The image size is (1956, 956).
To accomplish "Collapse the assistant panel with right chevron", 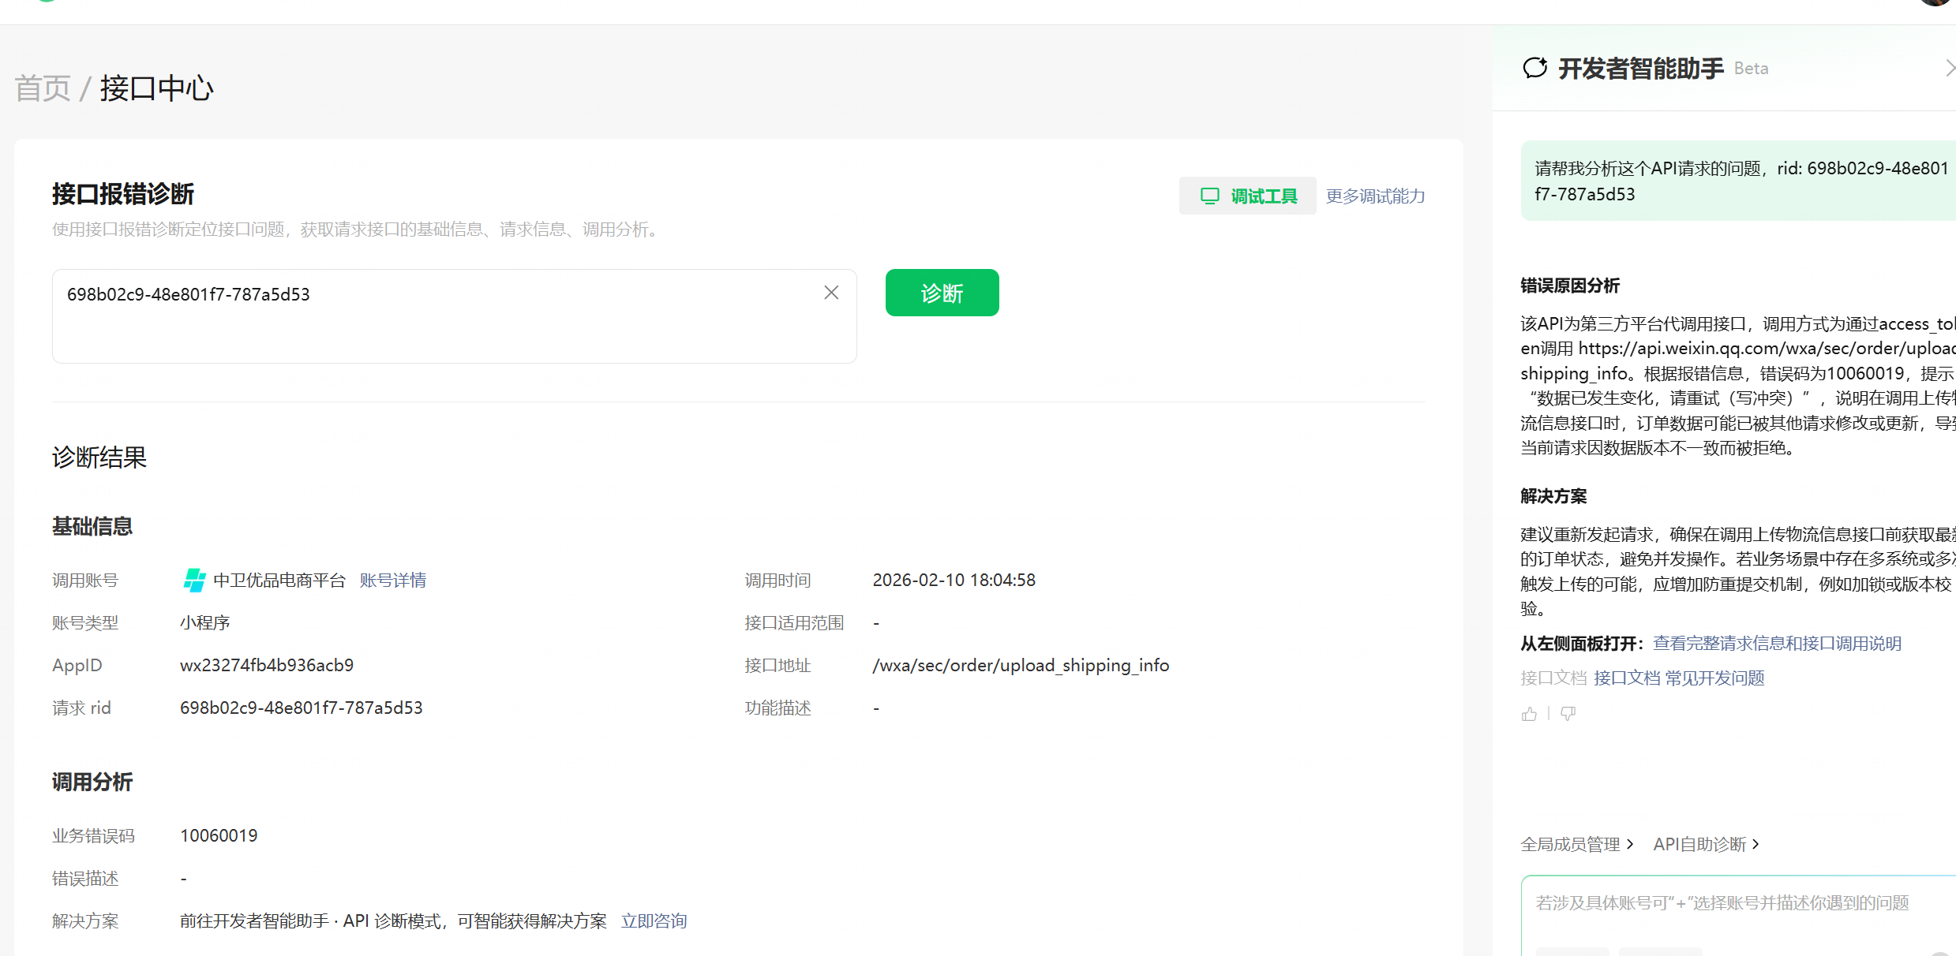I will (x=1950, y=69).
